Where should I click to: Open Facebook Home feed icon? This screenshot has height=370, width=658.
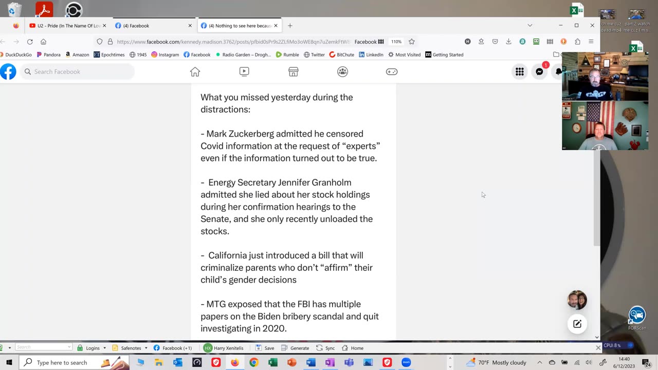pyautogui.click(x=195, y=72)
